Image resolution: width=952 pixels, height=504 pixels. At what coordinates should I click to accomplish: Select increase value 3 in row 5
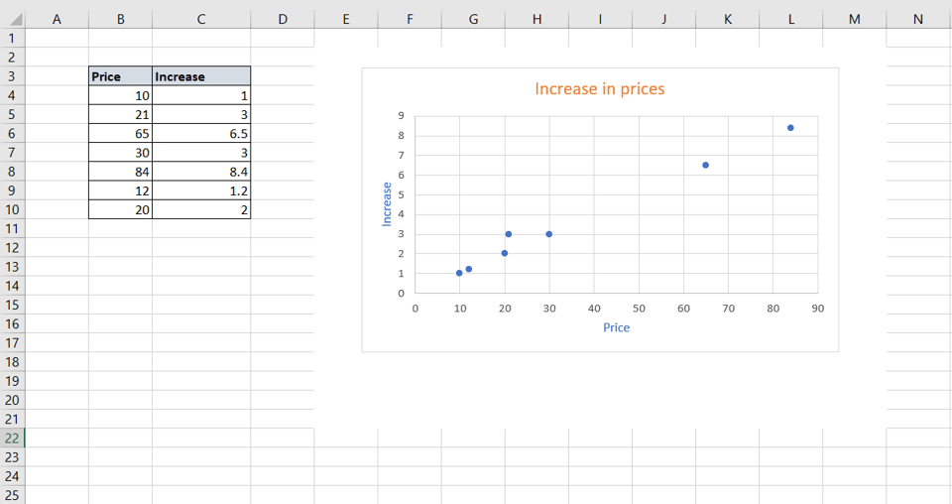[x=201, y=114]
